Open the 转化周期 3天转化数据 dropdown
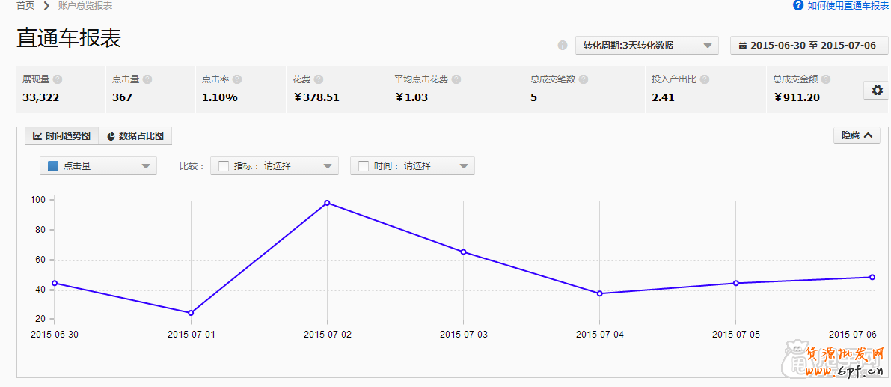 (x=646, y=46)
